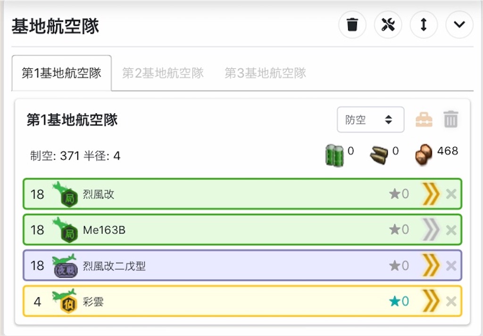This screenshot has width=483, height=336.
Task: Click the 第1基地航空隊 card heading
Action: (x=72, y=119)
